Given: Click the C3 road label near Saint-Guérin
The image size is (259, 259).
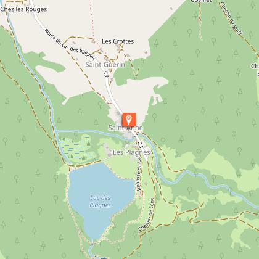Looking at the screenshot, I should click(106, 74).
